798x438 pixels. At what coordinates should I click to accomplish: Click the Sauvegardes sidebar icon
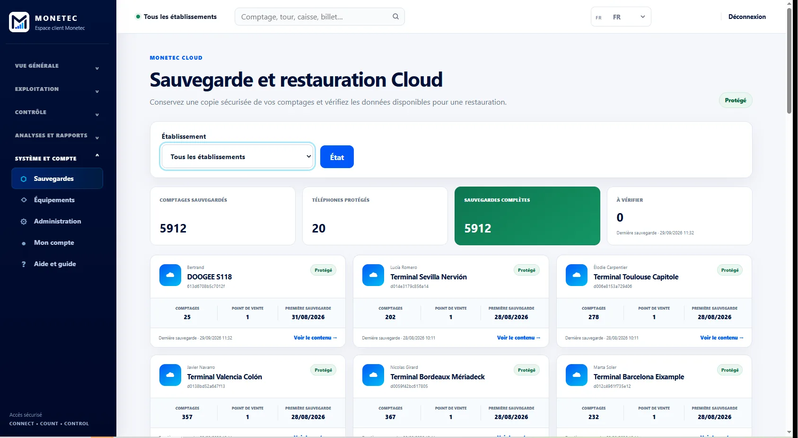tap(24, 179)
